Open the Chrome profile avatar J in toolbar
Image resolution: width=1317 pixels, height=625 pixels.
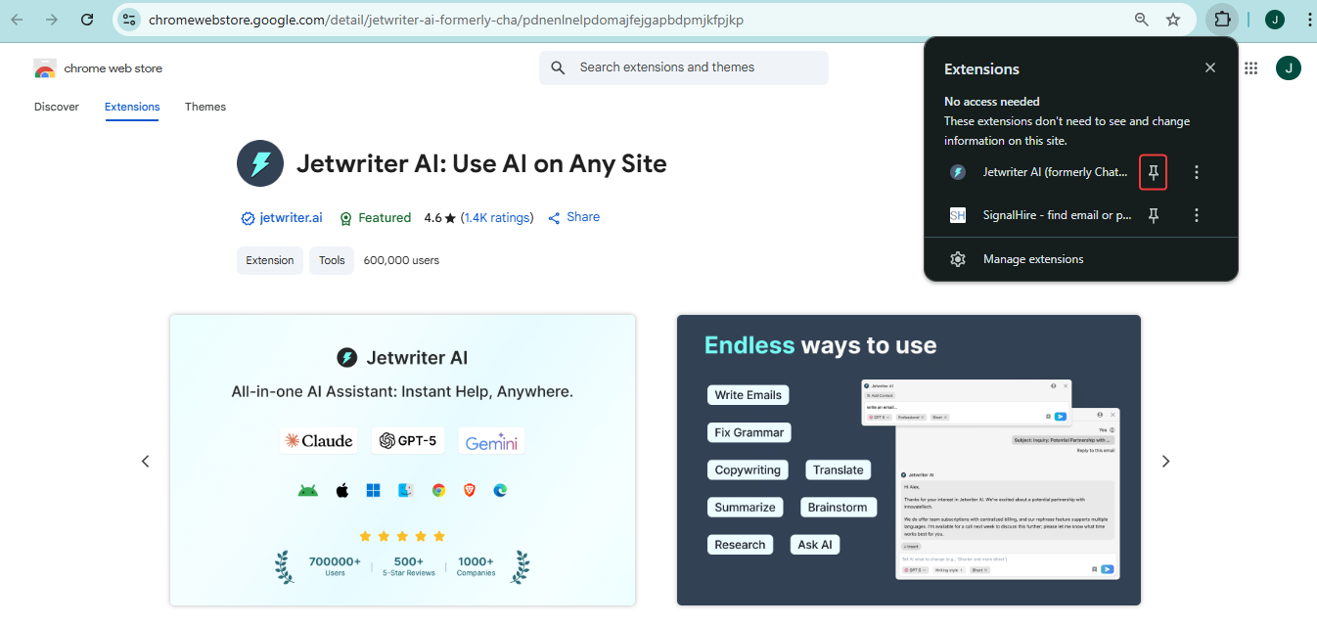pos(1275,20)
